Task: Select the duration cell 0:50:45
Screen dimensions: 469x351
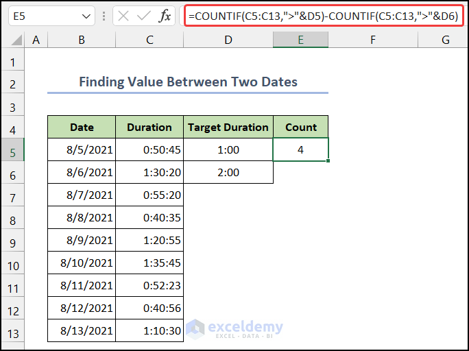Action: 149,149
